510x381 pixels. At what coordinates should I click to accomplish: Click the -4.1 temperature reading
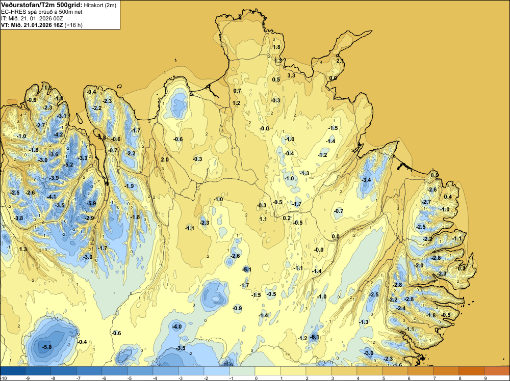click(x=52, y=197)
